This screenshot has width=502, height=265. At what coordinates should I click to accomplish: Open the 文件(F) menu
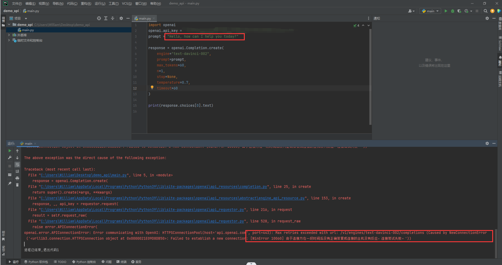pos(17,4)
